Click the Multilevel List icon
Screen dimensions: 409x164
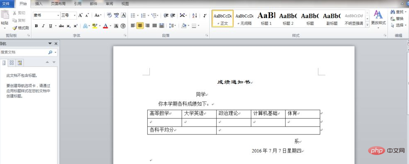(x=154, y=16)
